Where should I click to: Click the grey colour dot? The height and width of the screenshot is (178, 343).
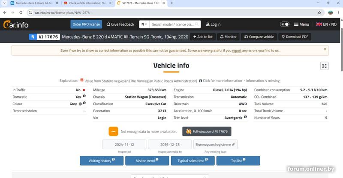pyautogui.click(x=80, y=104)
